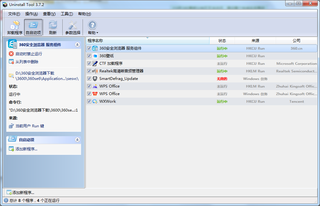The image size is (320, 206).
Task: Click the bottom bar 添加新程序 icon
Action: 9,192
